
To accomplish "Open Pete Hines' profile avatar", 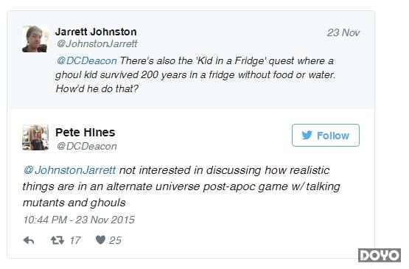I will click(x=35, y=138).
